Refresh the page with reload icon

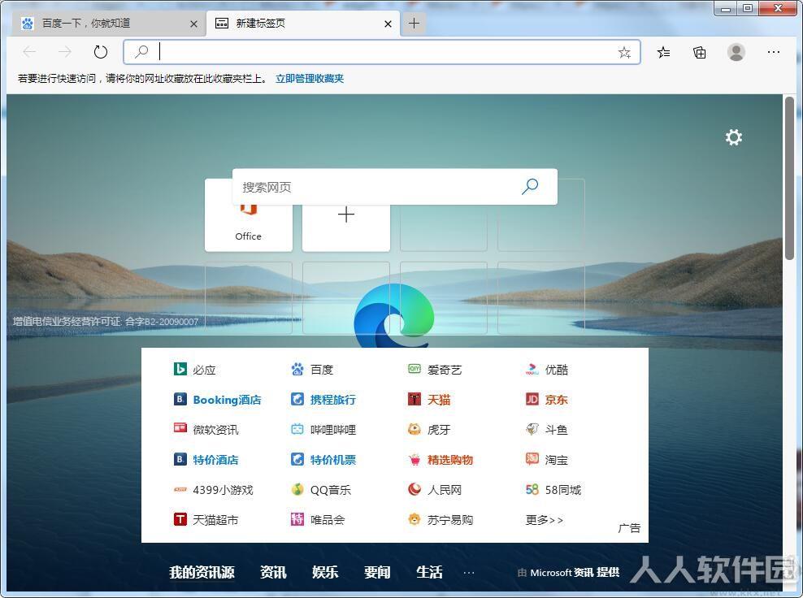(101, 52)
